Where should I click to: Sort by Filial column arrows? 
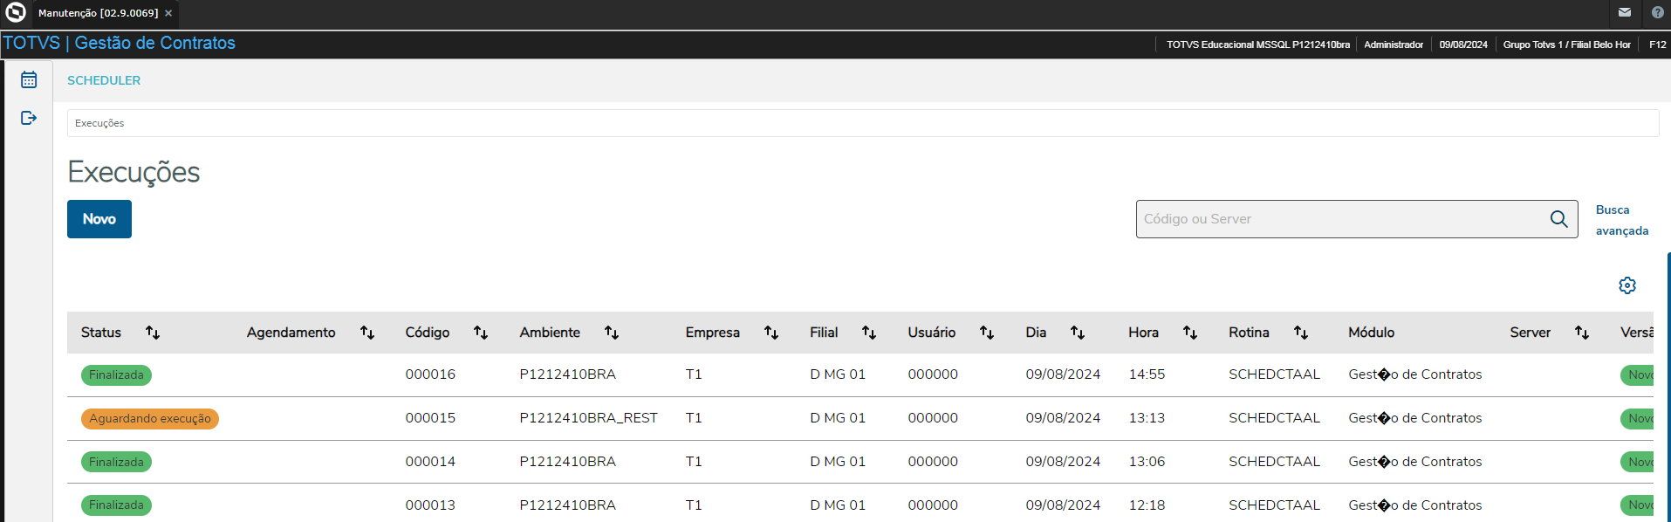pos(869,333)
